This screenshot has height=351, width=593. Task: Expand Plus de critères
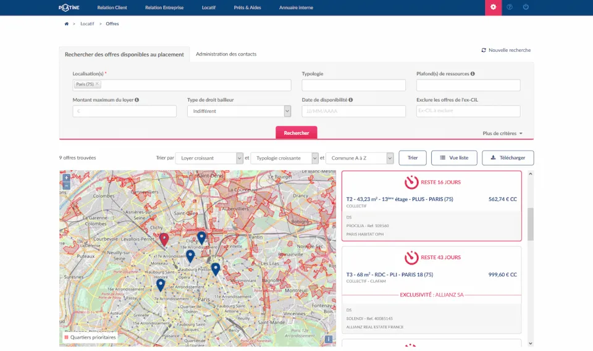point(503,133)
